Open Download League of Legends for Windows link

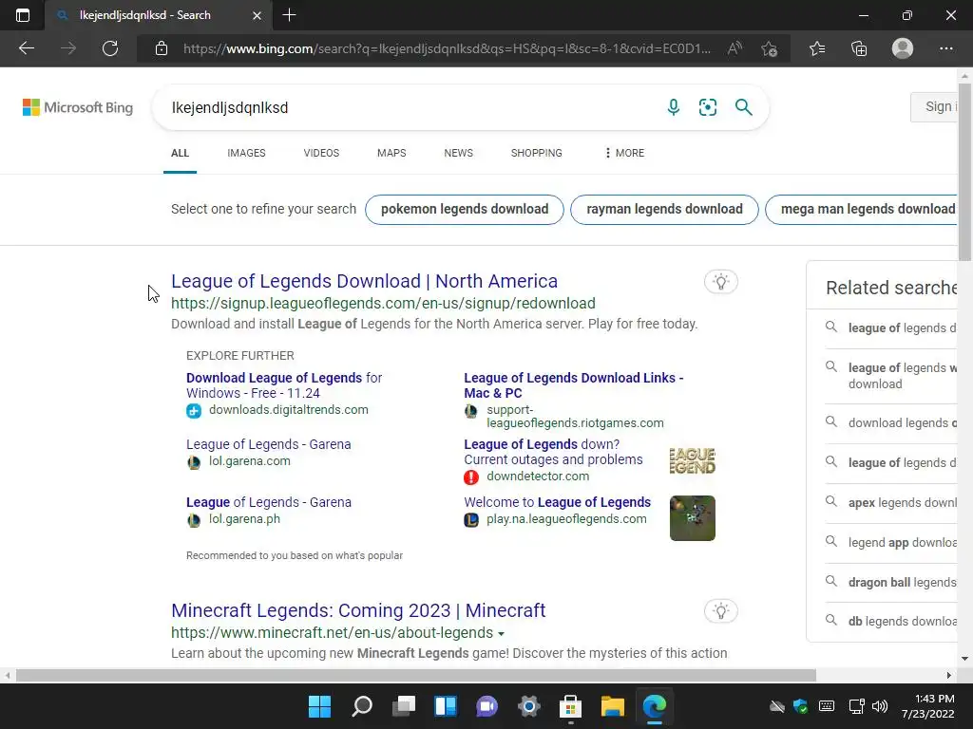coord(284,385)
